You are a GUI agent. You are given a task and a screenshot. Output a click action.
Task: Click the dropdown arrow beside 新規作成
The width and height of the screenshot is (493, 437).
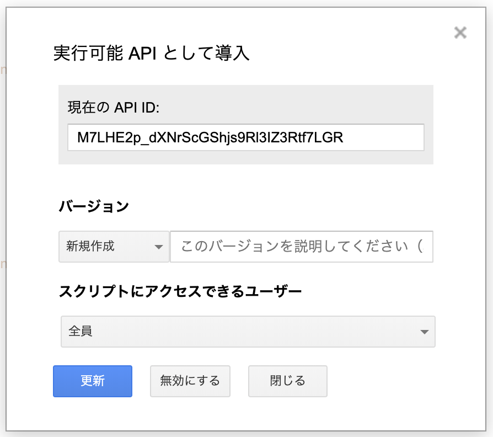click(x=159, y=247)
